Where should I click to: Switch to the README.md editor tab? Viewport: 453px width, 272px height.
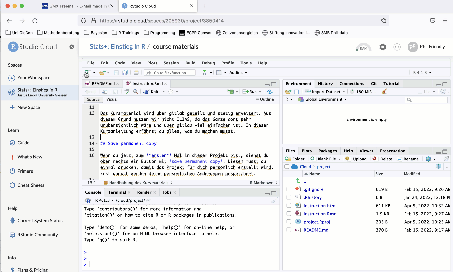[103, 84]
